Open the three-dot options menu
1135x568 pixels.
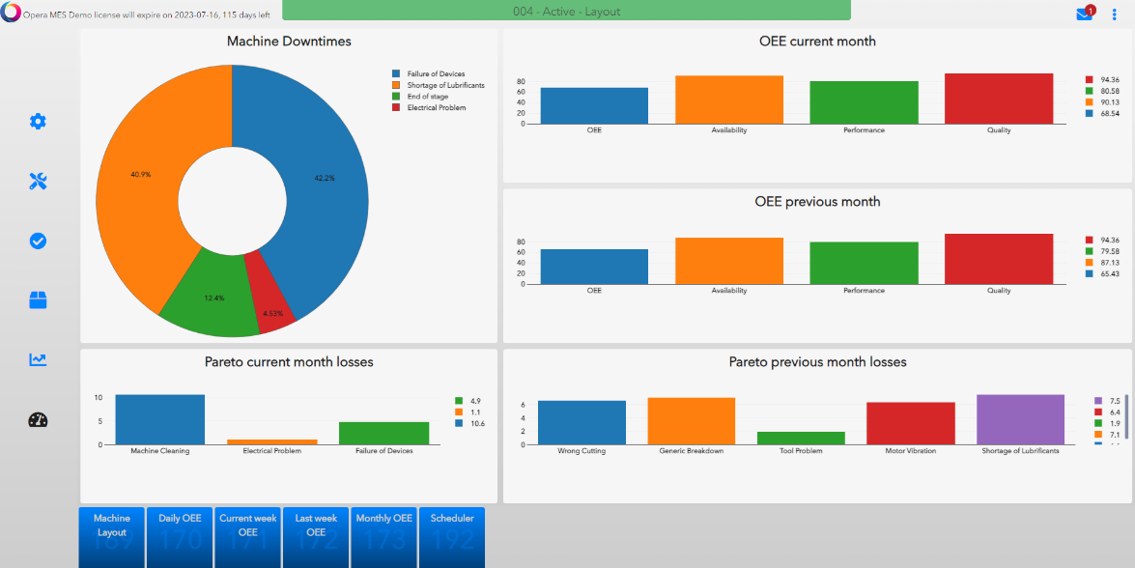[x=1114, y=14]
